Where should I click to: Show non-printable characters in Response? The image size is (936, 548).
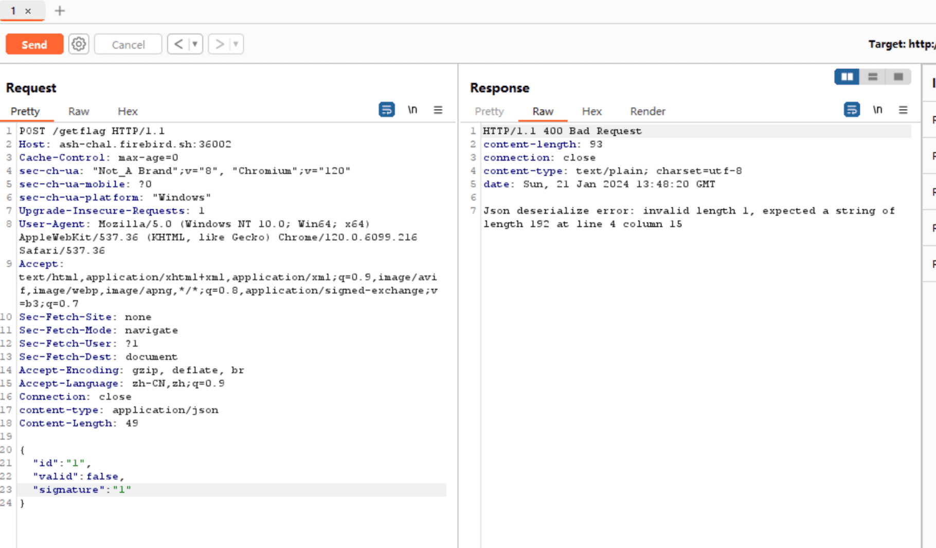pos(877,110)
